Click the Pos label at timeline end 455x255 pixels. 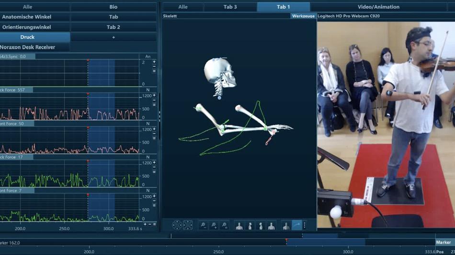click(440, 252)
